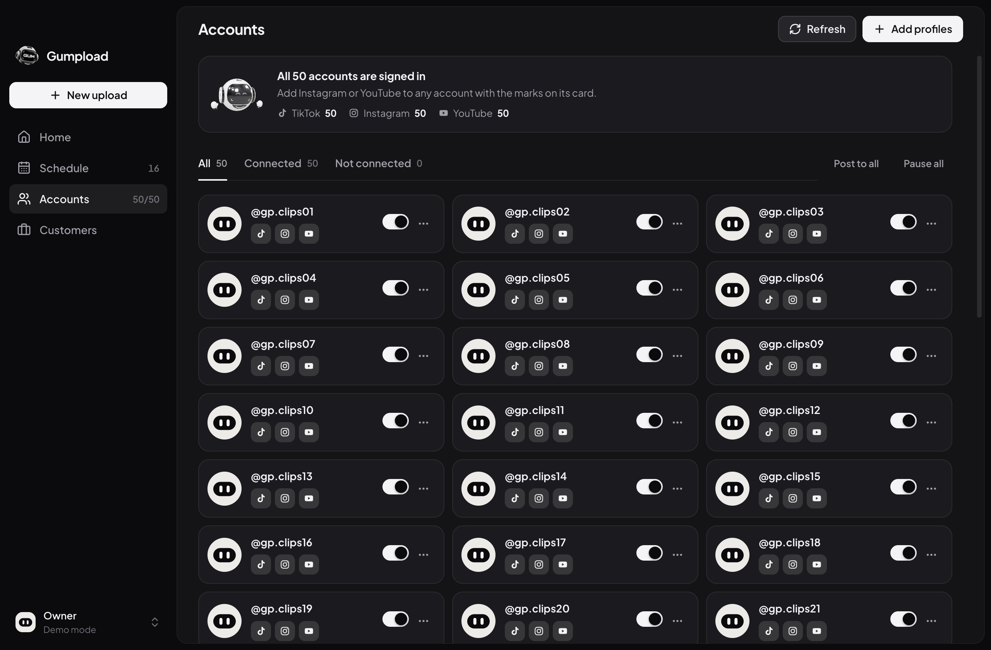Click the Instagram icon on @gp.clips01 card

click(x=285, y=233)
